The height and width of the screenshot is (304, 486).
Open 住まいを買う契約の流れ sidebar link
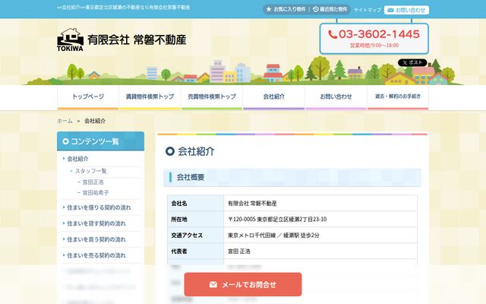[x=96, y=239]
